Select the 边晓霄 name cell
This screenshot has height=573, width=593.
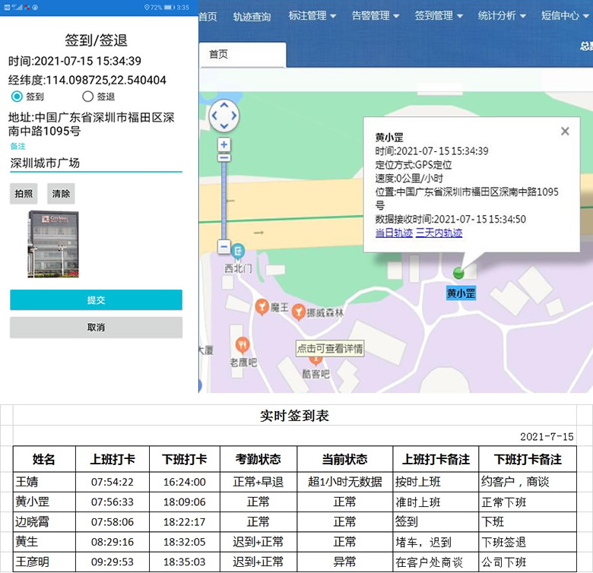44,521
